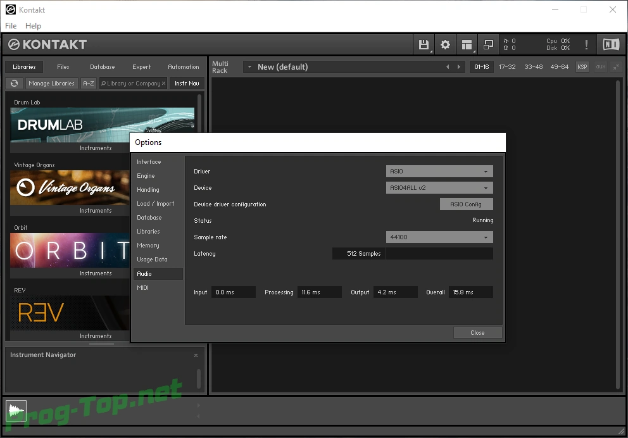Click the NI logo icon

pyautogui.click(x=611, y=44)
